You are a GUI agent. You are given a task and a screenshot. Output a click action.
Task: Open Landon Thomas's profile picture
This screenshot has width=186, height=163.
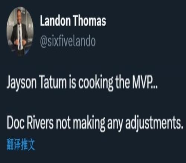click(x=20, y=32)
